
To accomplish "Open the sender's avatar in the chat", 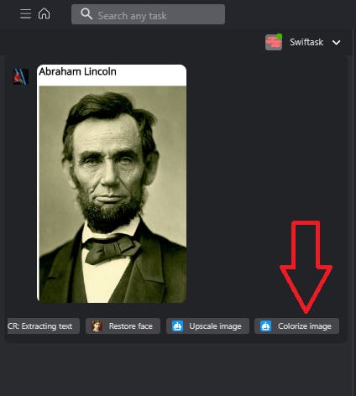I will [21, 76].
